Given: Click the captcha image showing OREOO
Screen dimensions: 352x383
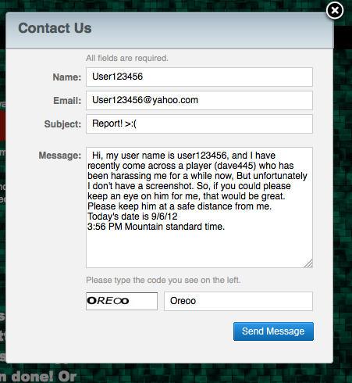Looking at the screenshot, I should tap(122, 301).
